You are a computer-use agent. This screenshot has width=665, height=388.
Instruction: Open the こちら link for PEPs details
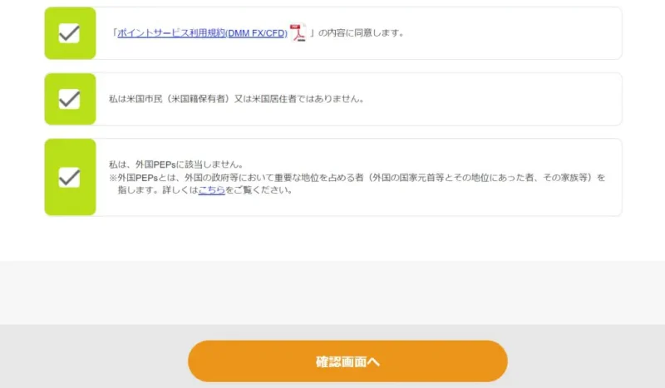point(211,190)
